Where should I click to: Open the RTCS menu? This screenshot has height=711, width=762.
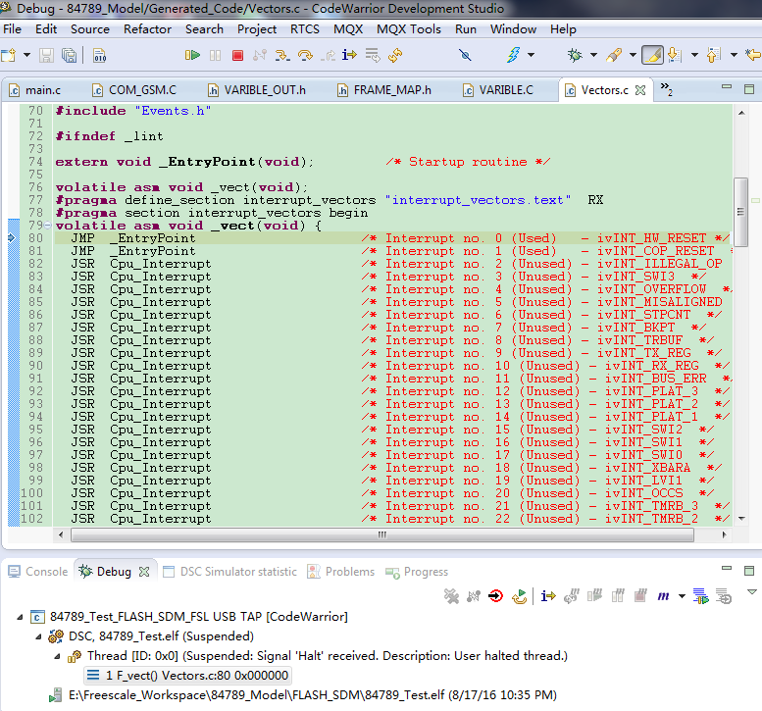coord(305,29)
